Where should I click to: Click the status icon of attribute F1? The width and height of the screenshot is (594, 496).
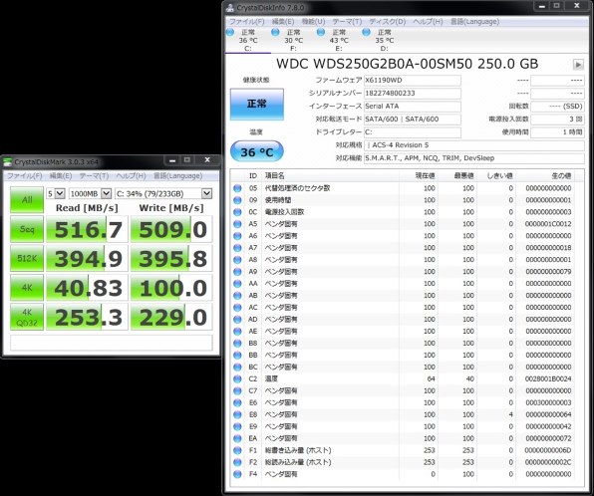[237, 450]
